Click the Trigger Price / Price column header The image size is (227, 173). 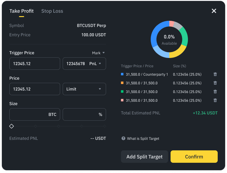pyautogui.click(x=137, y=66)
